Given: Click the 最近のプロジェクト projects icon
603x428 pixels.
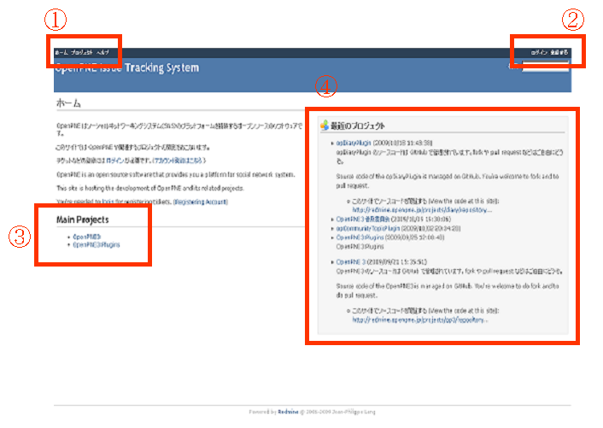Looking at the screenshot, I should tap(325, 125).
